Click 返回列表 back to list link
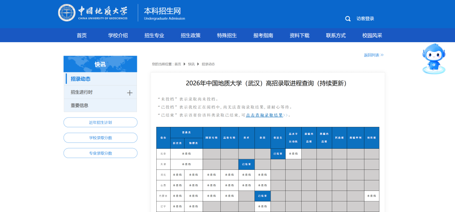Viewport: 455px width, 212px height. 374,55
